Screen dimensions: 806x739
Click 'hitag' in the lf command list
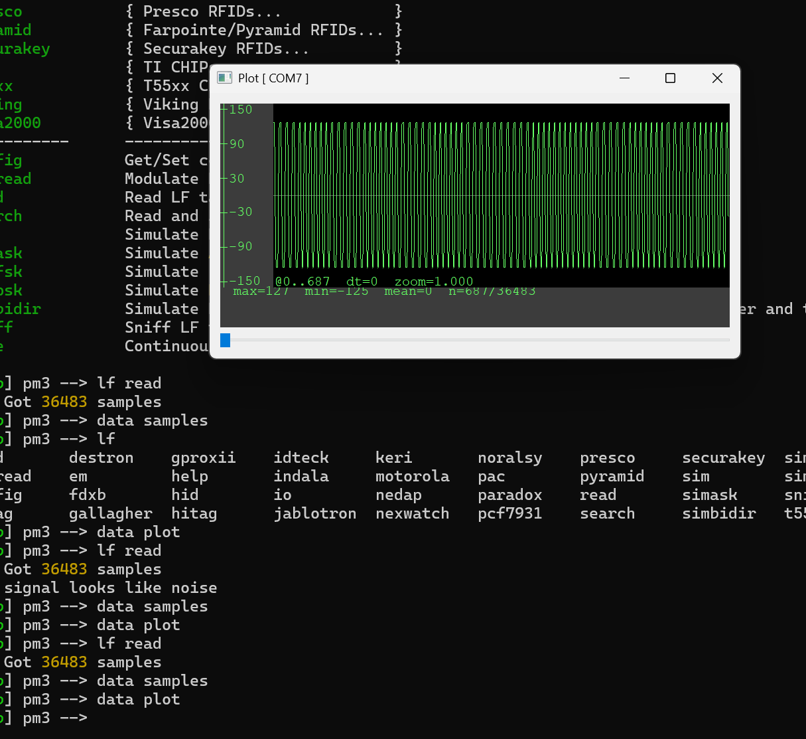point(194,514)
